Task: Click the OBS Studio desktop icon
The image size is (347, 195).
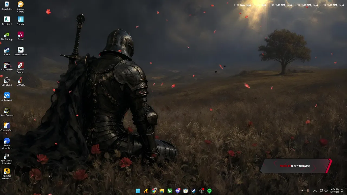Action: [x=7, y=82]
